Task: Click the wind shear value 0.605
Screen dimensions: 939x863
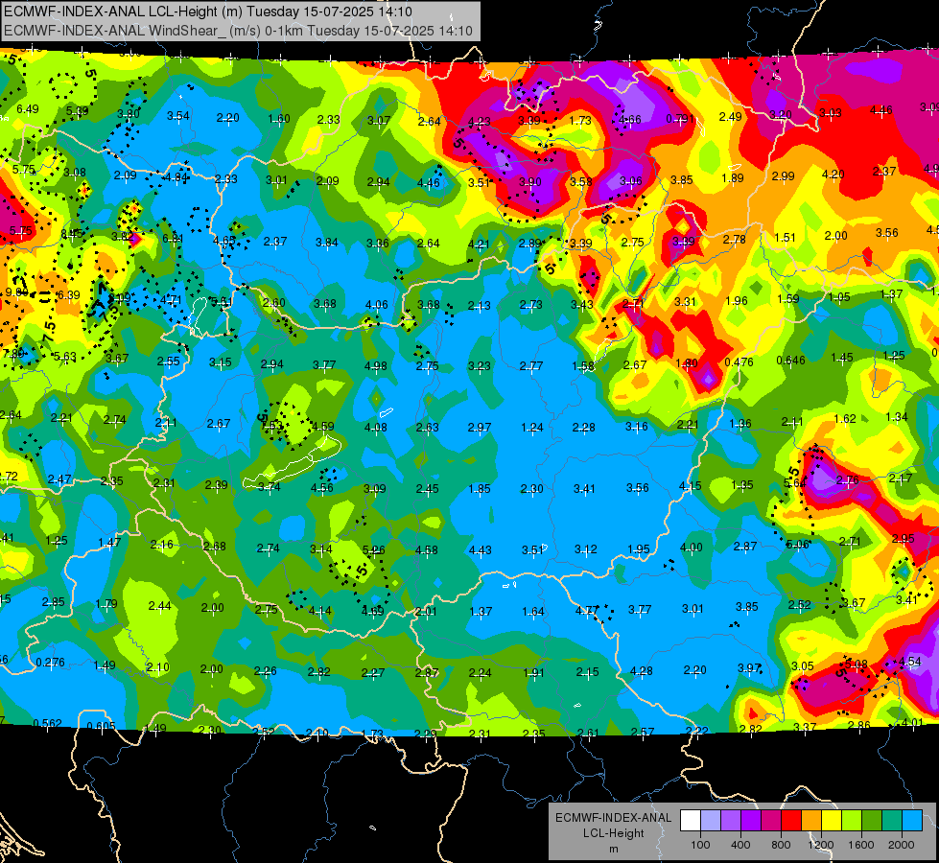Action: (x=101, y=726)
